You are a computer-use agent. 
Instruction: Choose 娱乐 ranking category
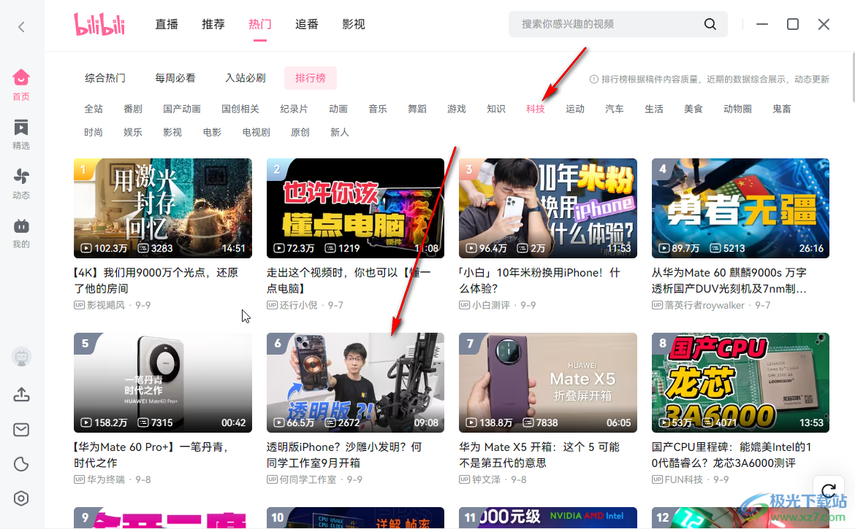132,132
